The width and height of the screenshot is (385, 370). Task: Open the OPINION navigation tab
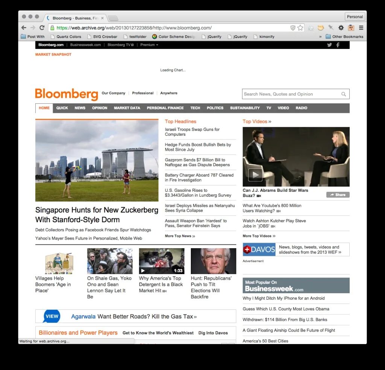(100, 108)
